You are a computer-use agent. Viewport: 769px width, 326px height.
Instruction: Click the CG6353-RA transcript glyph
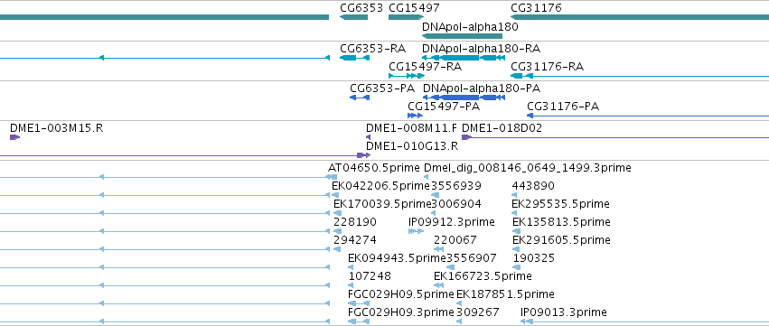(x=354, y=58)
